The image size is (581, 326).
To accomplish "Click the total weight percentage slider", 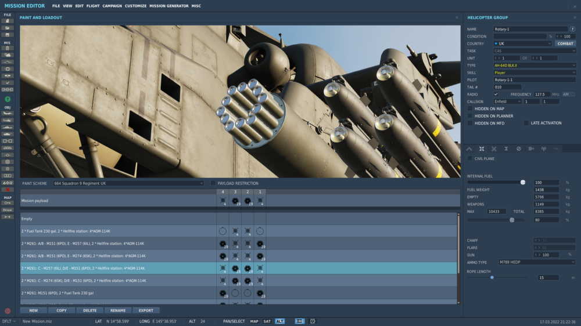I will pos(496,220).
